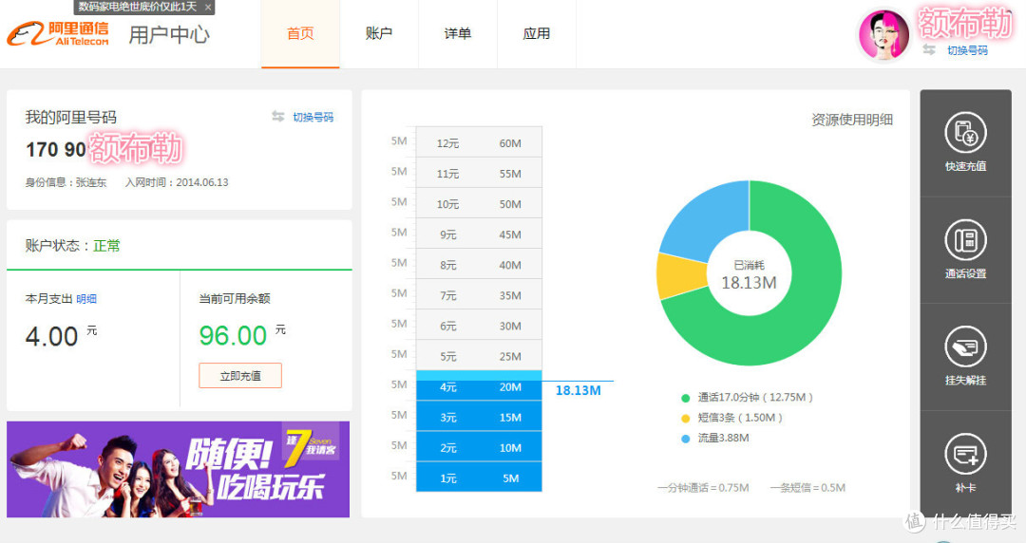Click the 通话17.0分钟 legend label
1026x543 pixels.
point(755,397)
